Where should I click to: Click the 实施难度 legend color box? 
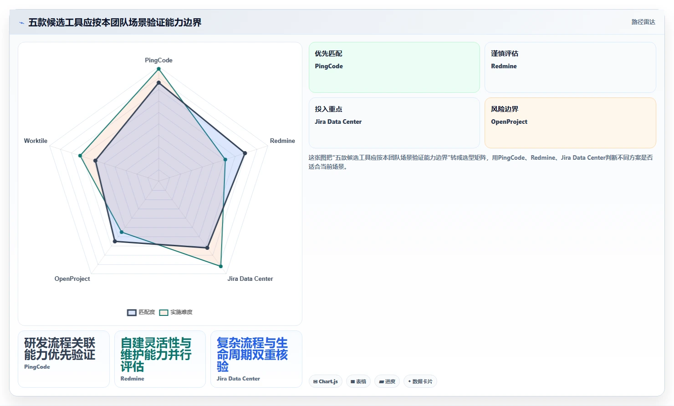point(163,312)
